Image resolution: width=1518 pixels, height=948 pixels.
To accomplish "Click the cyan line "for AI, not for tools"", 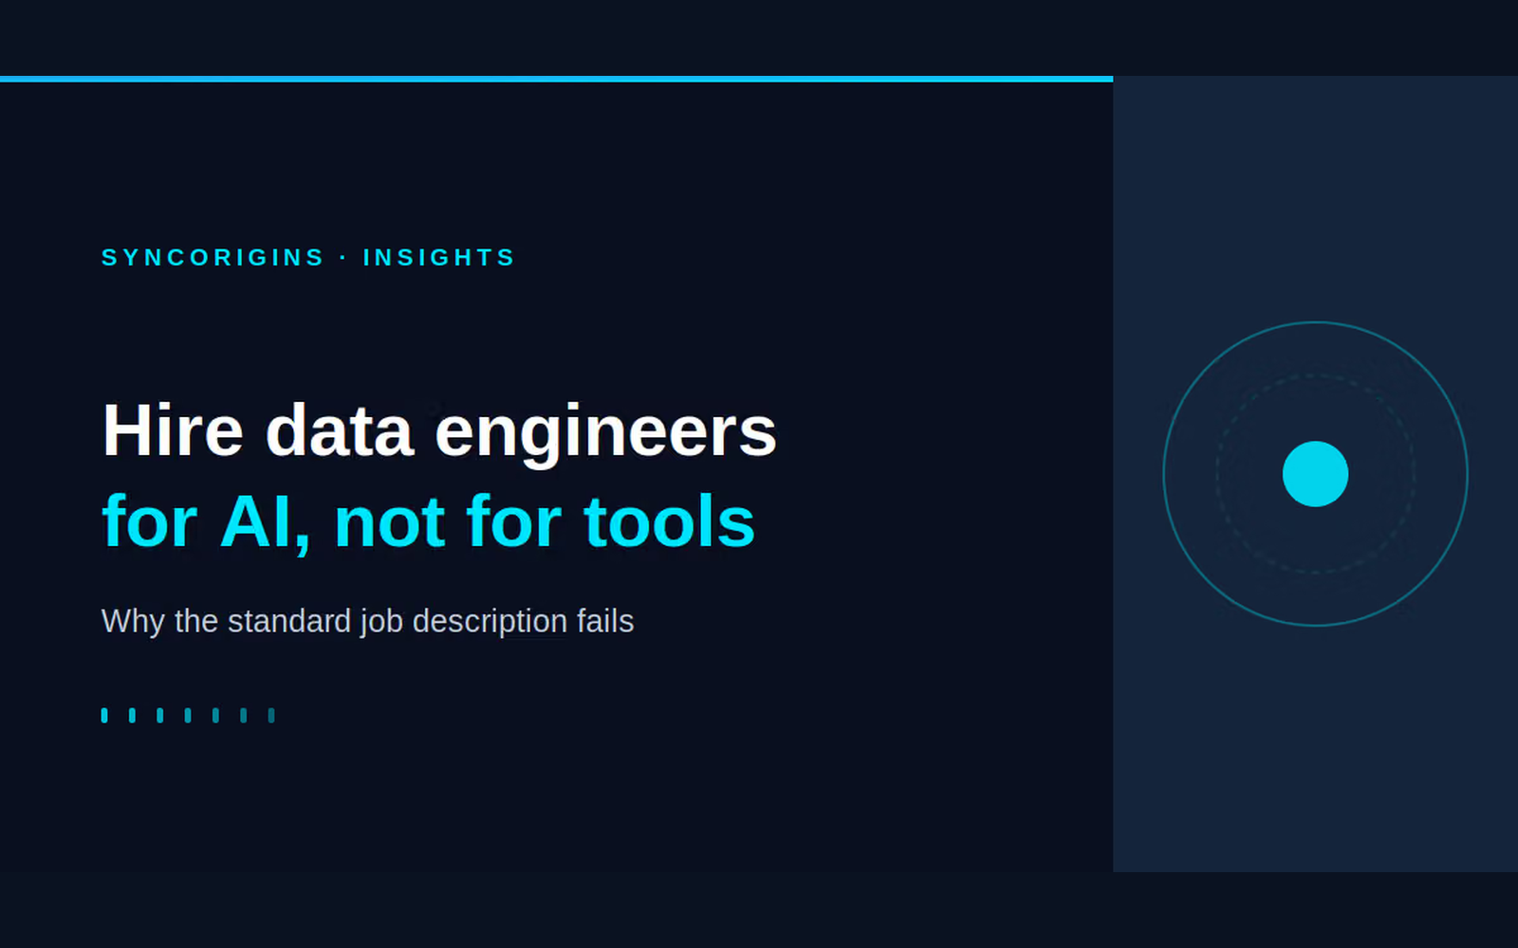I will [429, 522].
